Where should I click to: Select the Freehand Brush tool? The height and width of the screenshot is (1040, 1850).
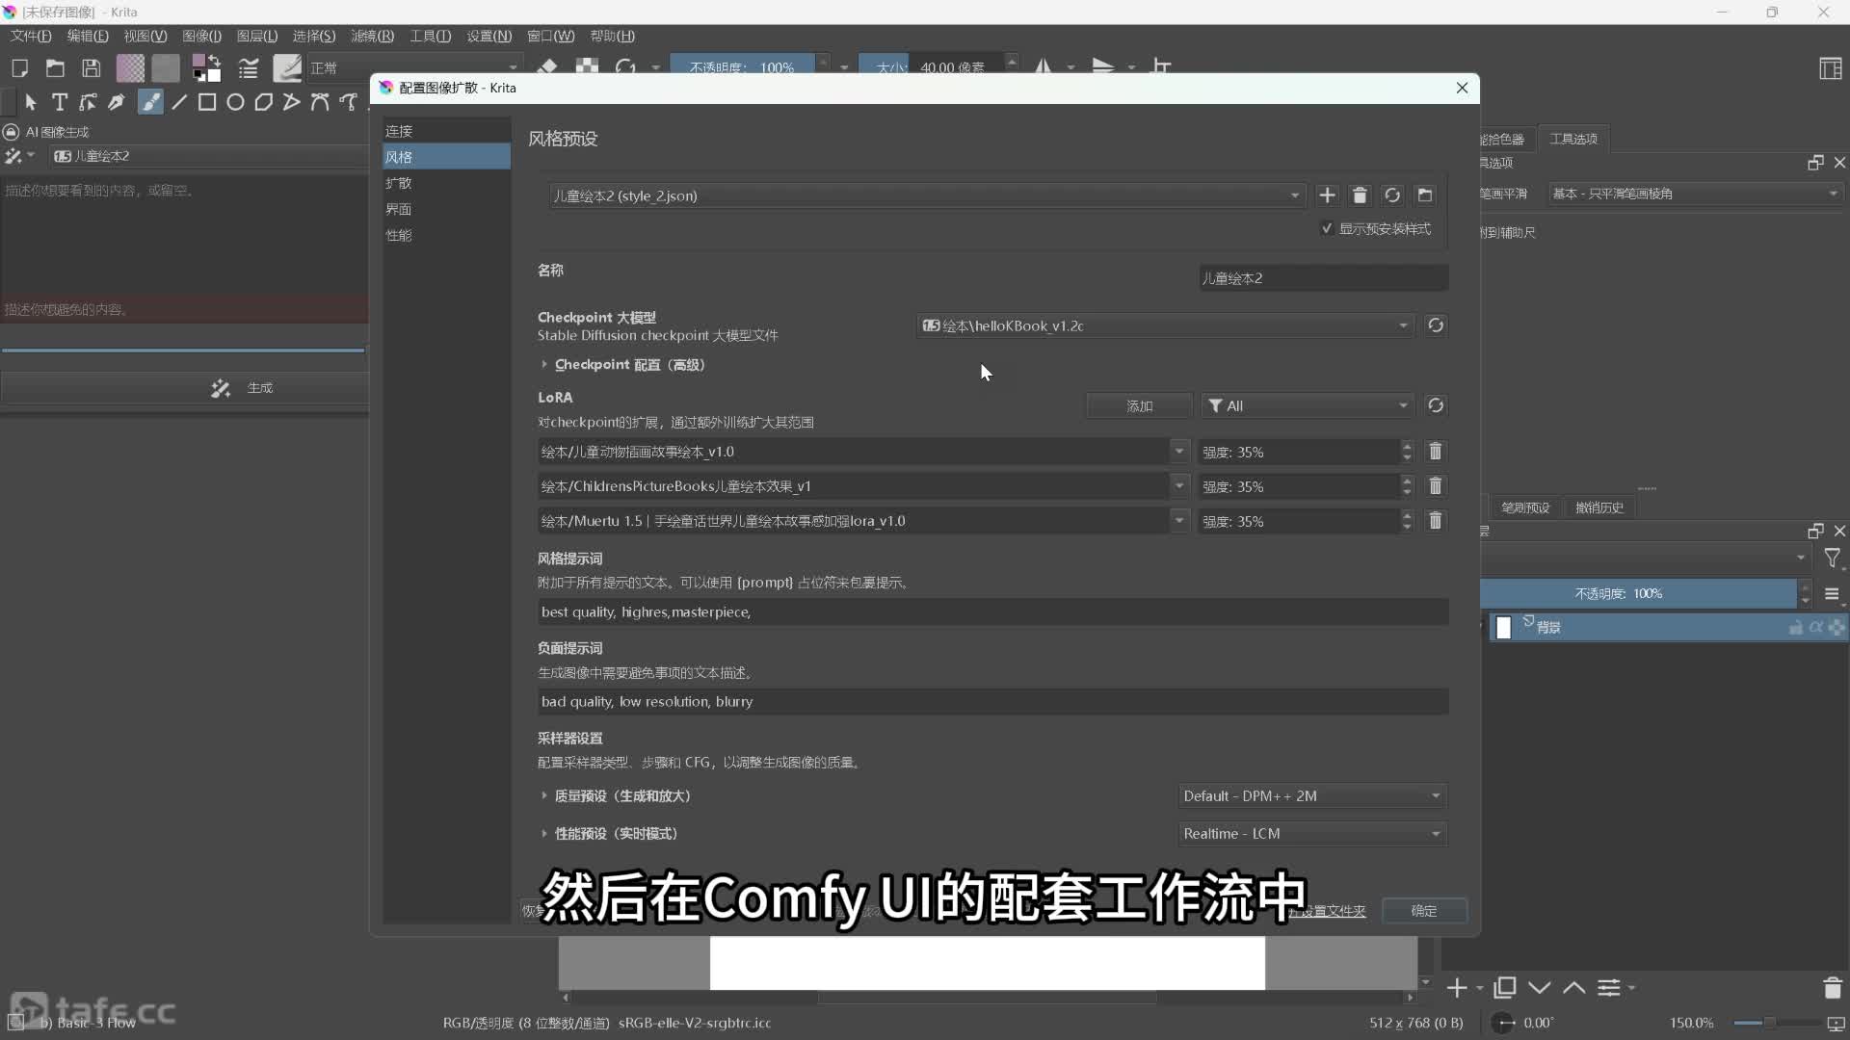tap(150, 102)
